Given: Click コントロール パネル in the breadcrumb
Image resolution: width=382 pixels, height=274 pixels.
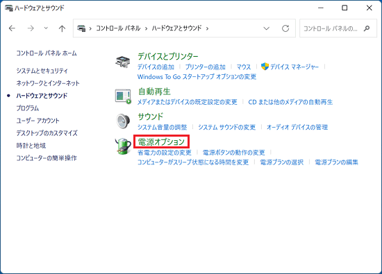Looking at the screenshot, I should point(118,28).
